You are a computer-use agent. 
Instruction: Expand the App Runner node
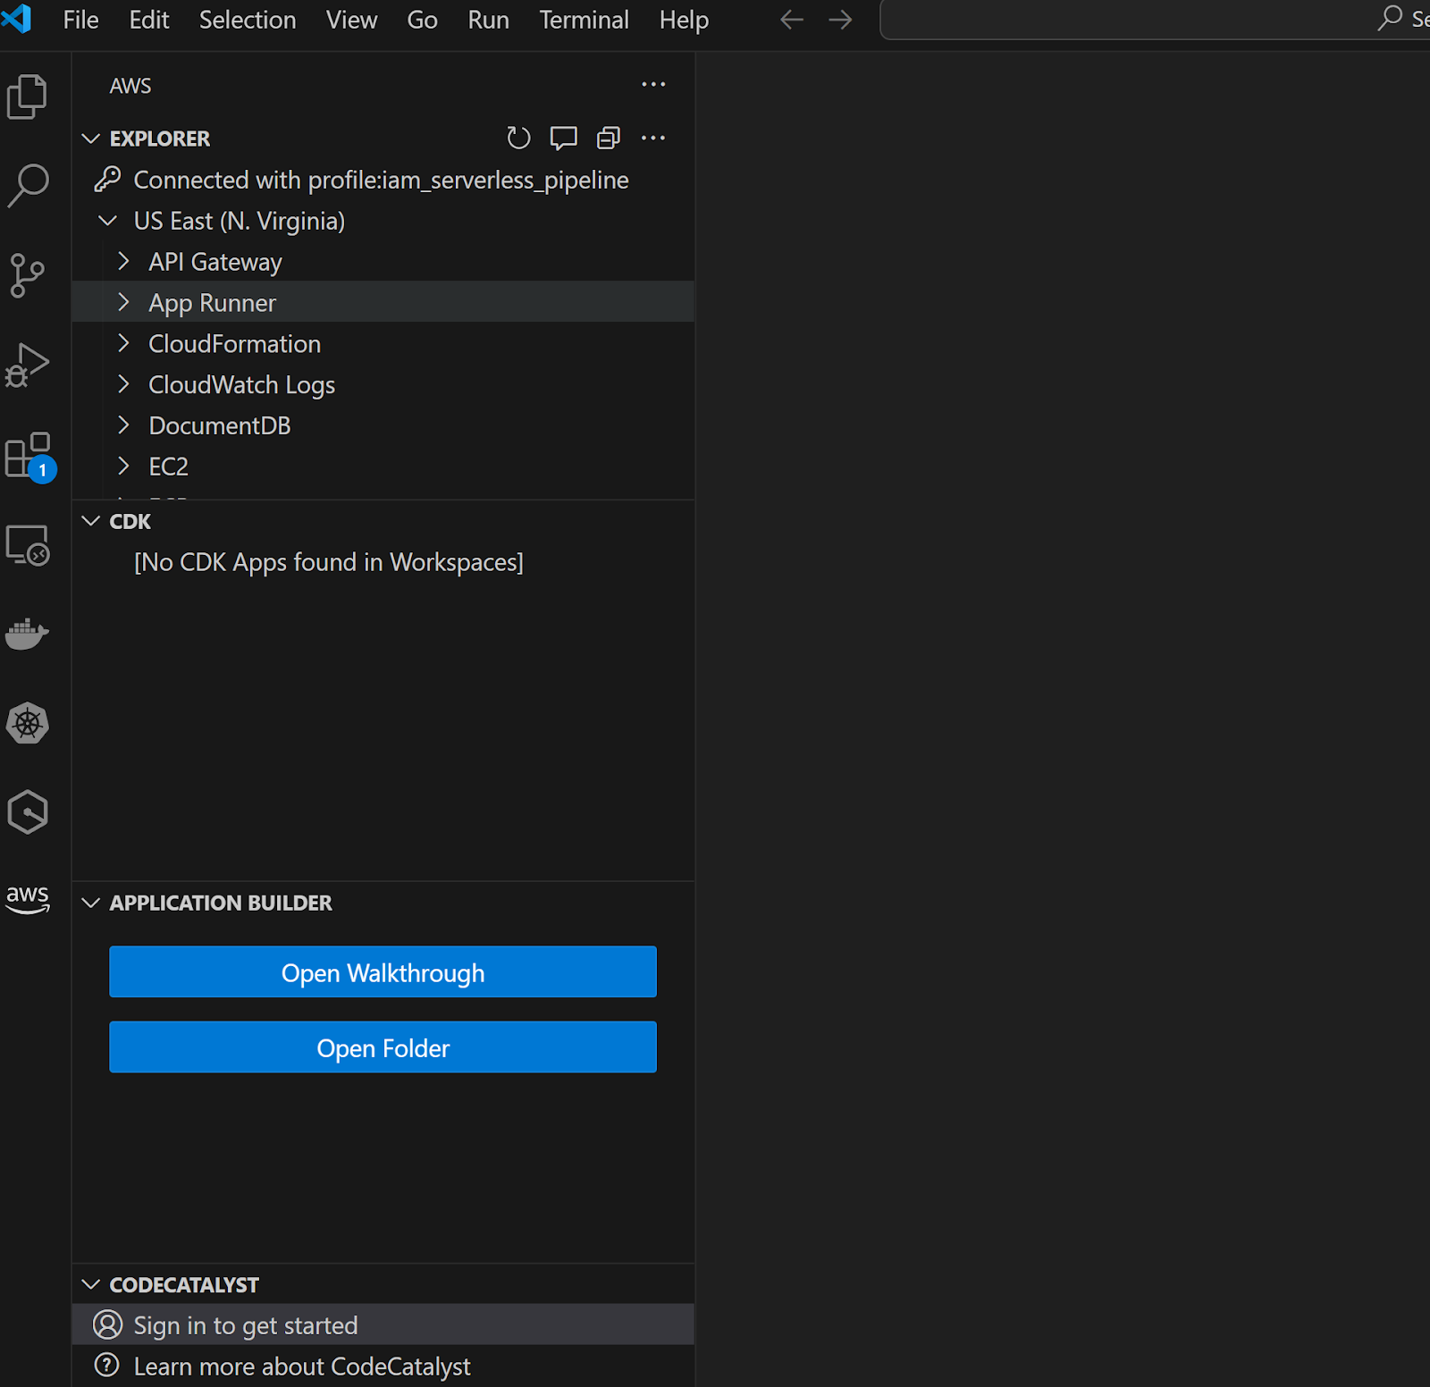(x=124, y=302)
